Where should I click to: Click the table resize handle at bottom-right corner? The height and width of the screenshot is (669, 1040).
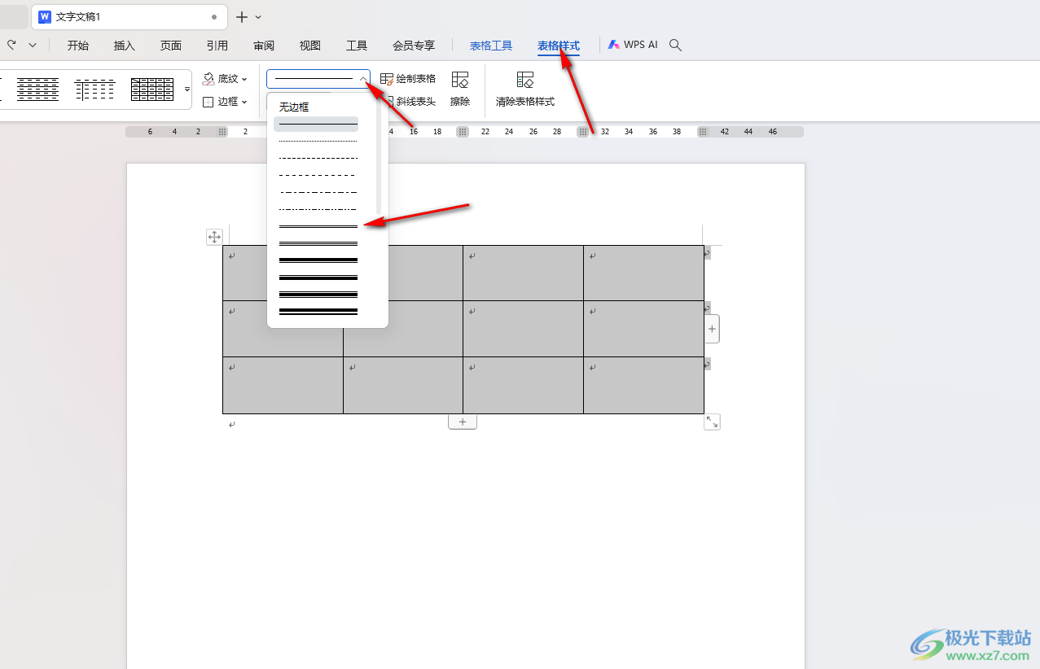[712, 422]
